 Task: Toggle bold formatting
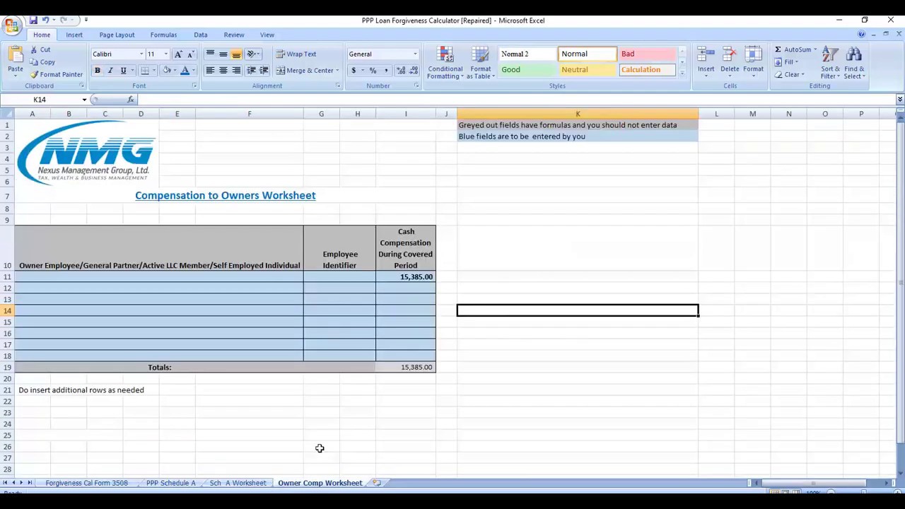(x=97, y=71)
